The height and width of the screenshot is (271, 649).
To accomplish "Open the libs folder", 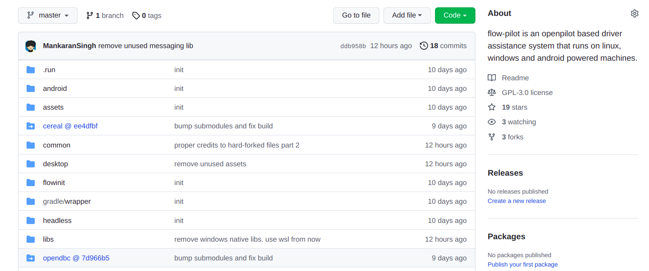I will coord(48,239).
